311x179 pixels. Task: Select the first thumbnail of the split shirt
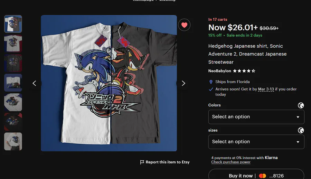pos(13,24)
